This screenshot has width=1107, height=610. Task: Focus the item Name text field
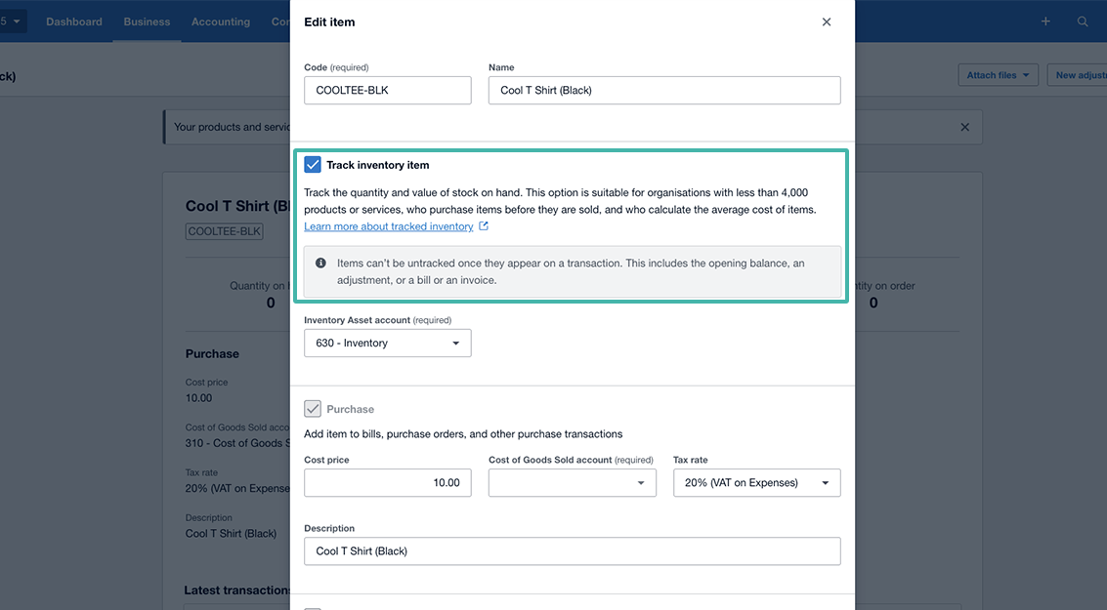tap(664, 91)
